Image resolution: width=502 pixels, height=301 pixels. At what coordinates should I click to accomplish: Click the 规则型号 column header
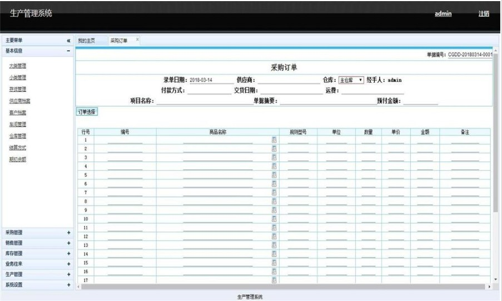pyautogui.click(x=298, y=132)
